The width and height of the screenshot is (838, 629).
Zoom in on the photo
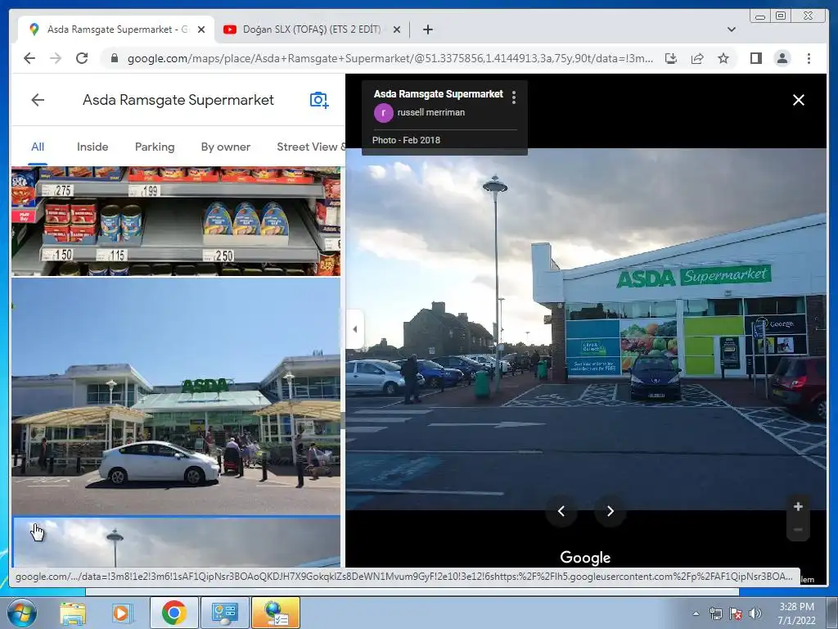(798, 506)
